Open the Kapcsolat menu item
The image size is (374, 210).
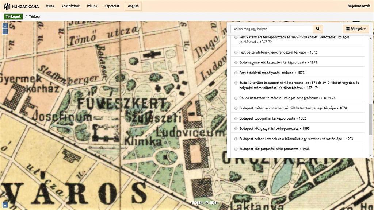coord(112,6)
